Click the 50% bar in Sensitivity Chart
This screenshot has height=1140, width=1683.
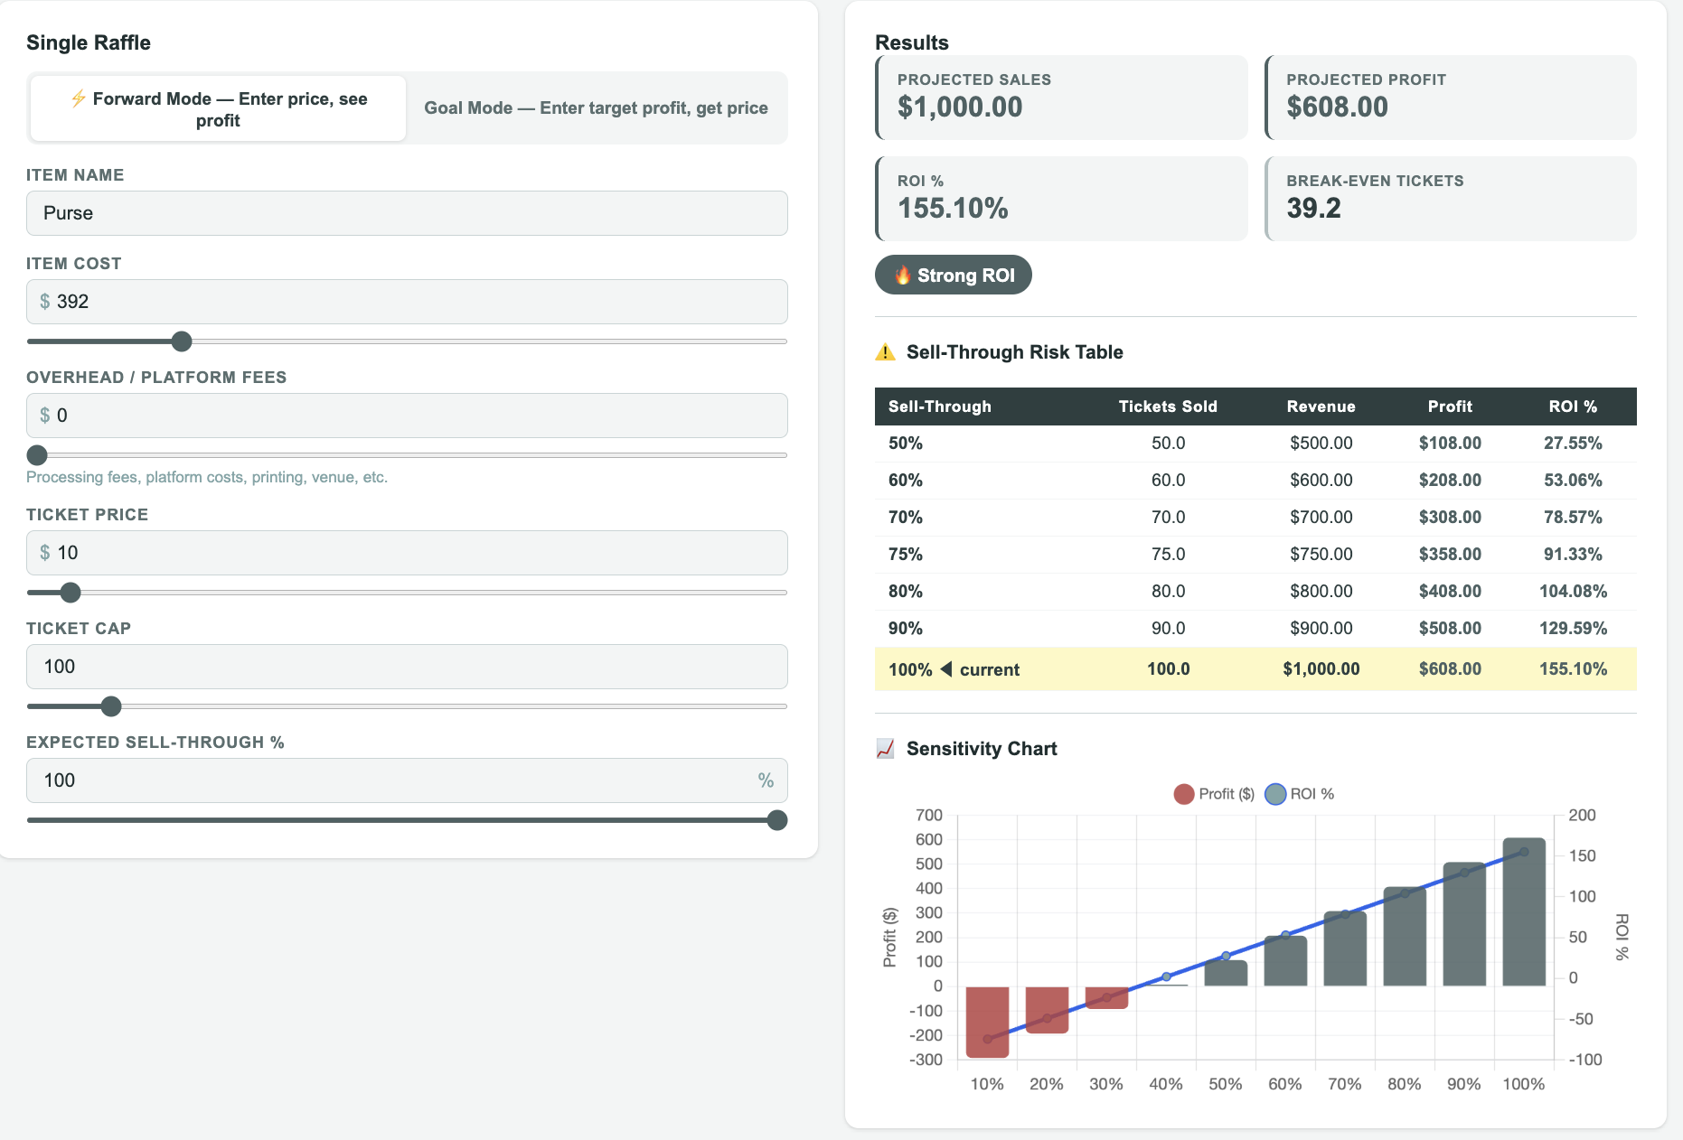pos(1226,973)
